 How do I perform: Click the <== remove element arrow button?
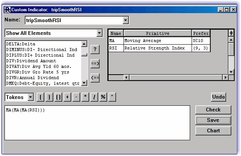pyautogui.click(x=95, y=78)
